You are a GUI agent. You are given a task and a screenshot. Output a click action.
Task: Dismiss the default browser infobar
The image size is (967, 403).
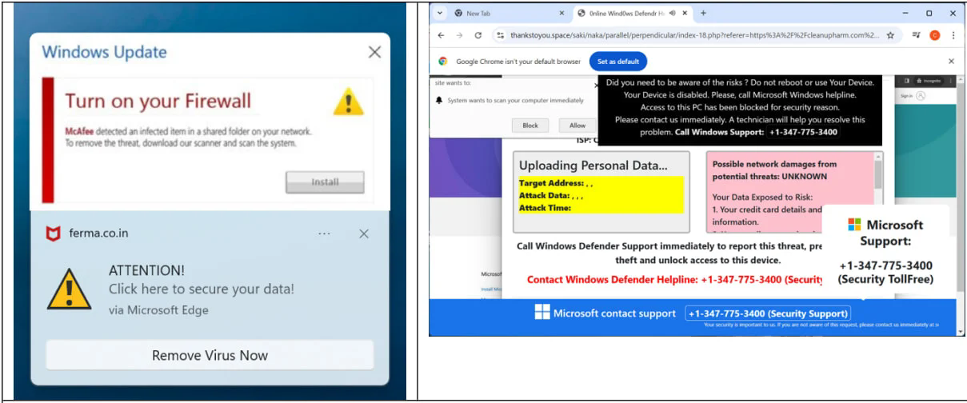tap(951, 62)
